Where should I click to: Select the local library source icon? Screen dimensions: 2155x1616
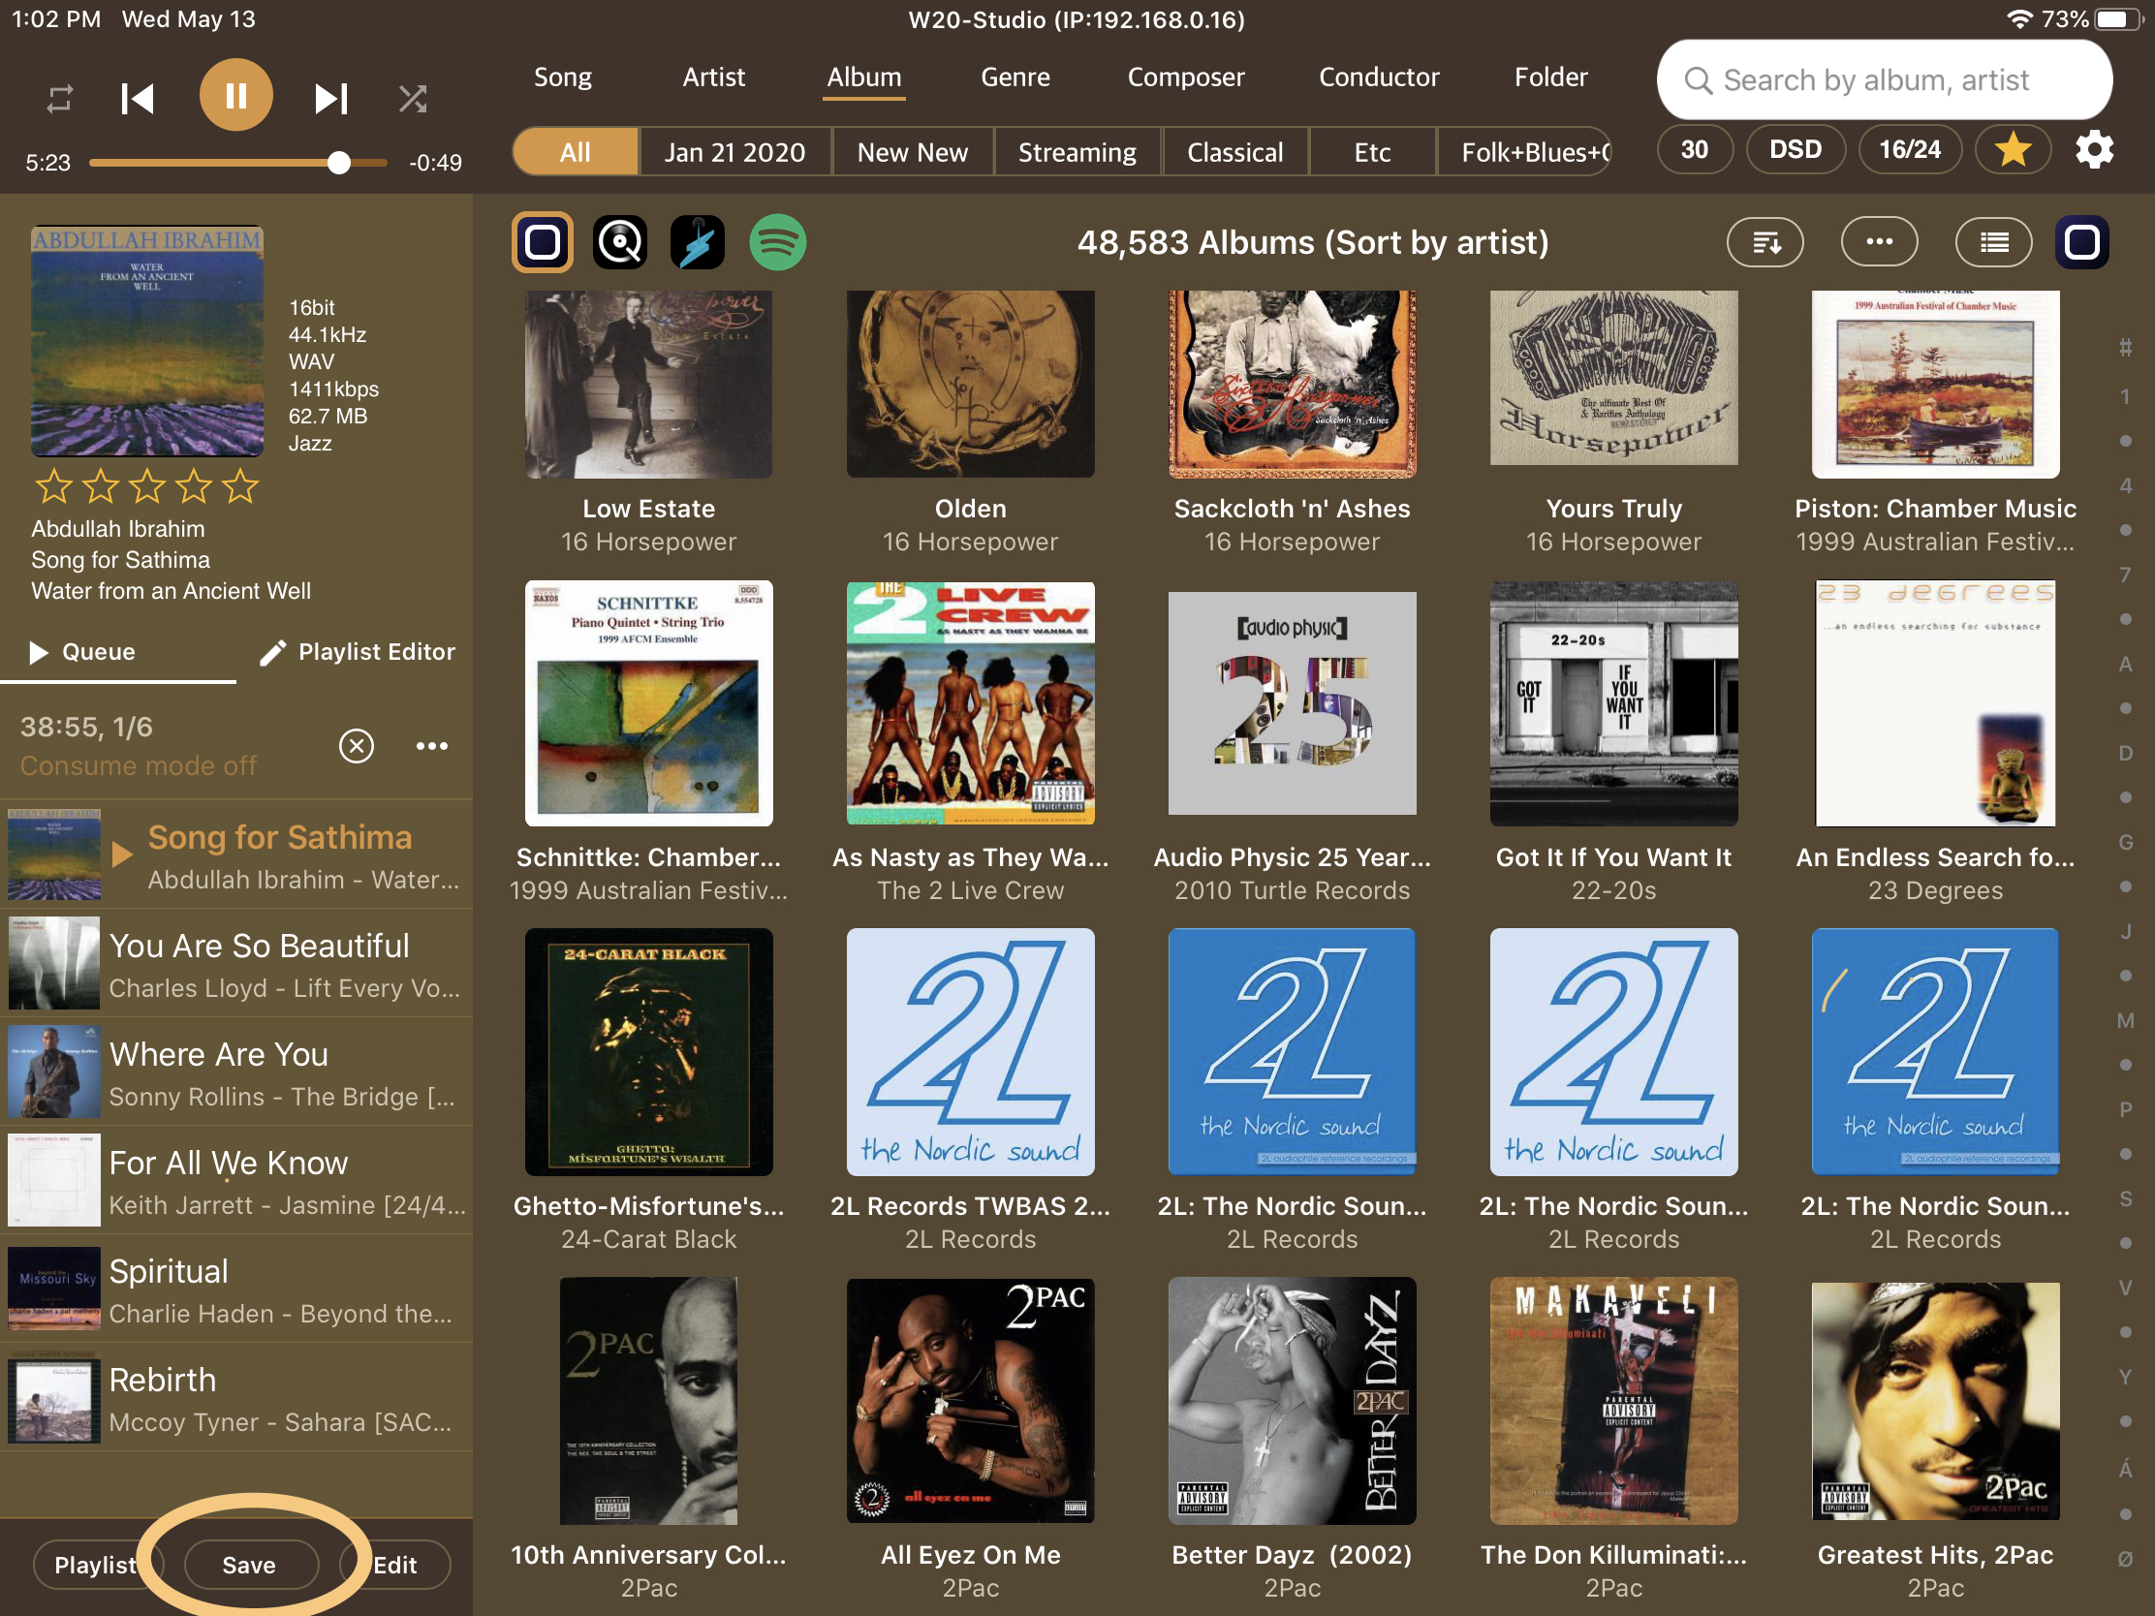click(x=543, y=241)
